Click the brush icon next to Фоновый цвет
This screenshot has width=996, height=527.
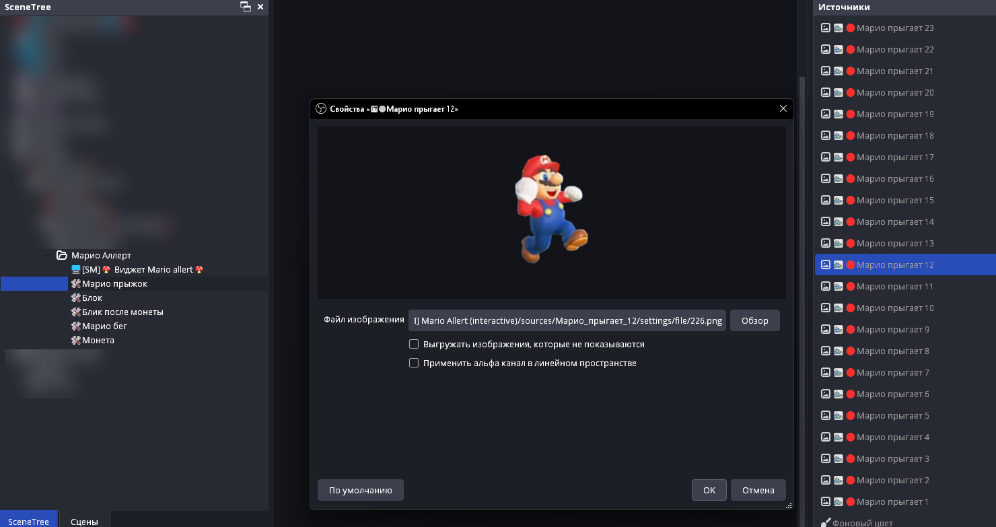click(826, 522)
